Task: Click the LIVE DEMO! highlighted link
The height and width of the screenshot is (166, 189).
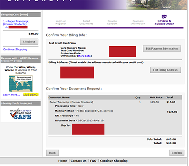Action: (x=31, y=95)
